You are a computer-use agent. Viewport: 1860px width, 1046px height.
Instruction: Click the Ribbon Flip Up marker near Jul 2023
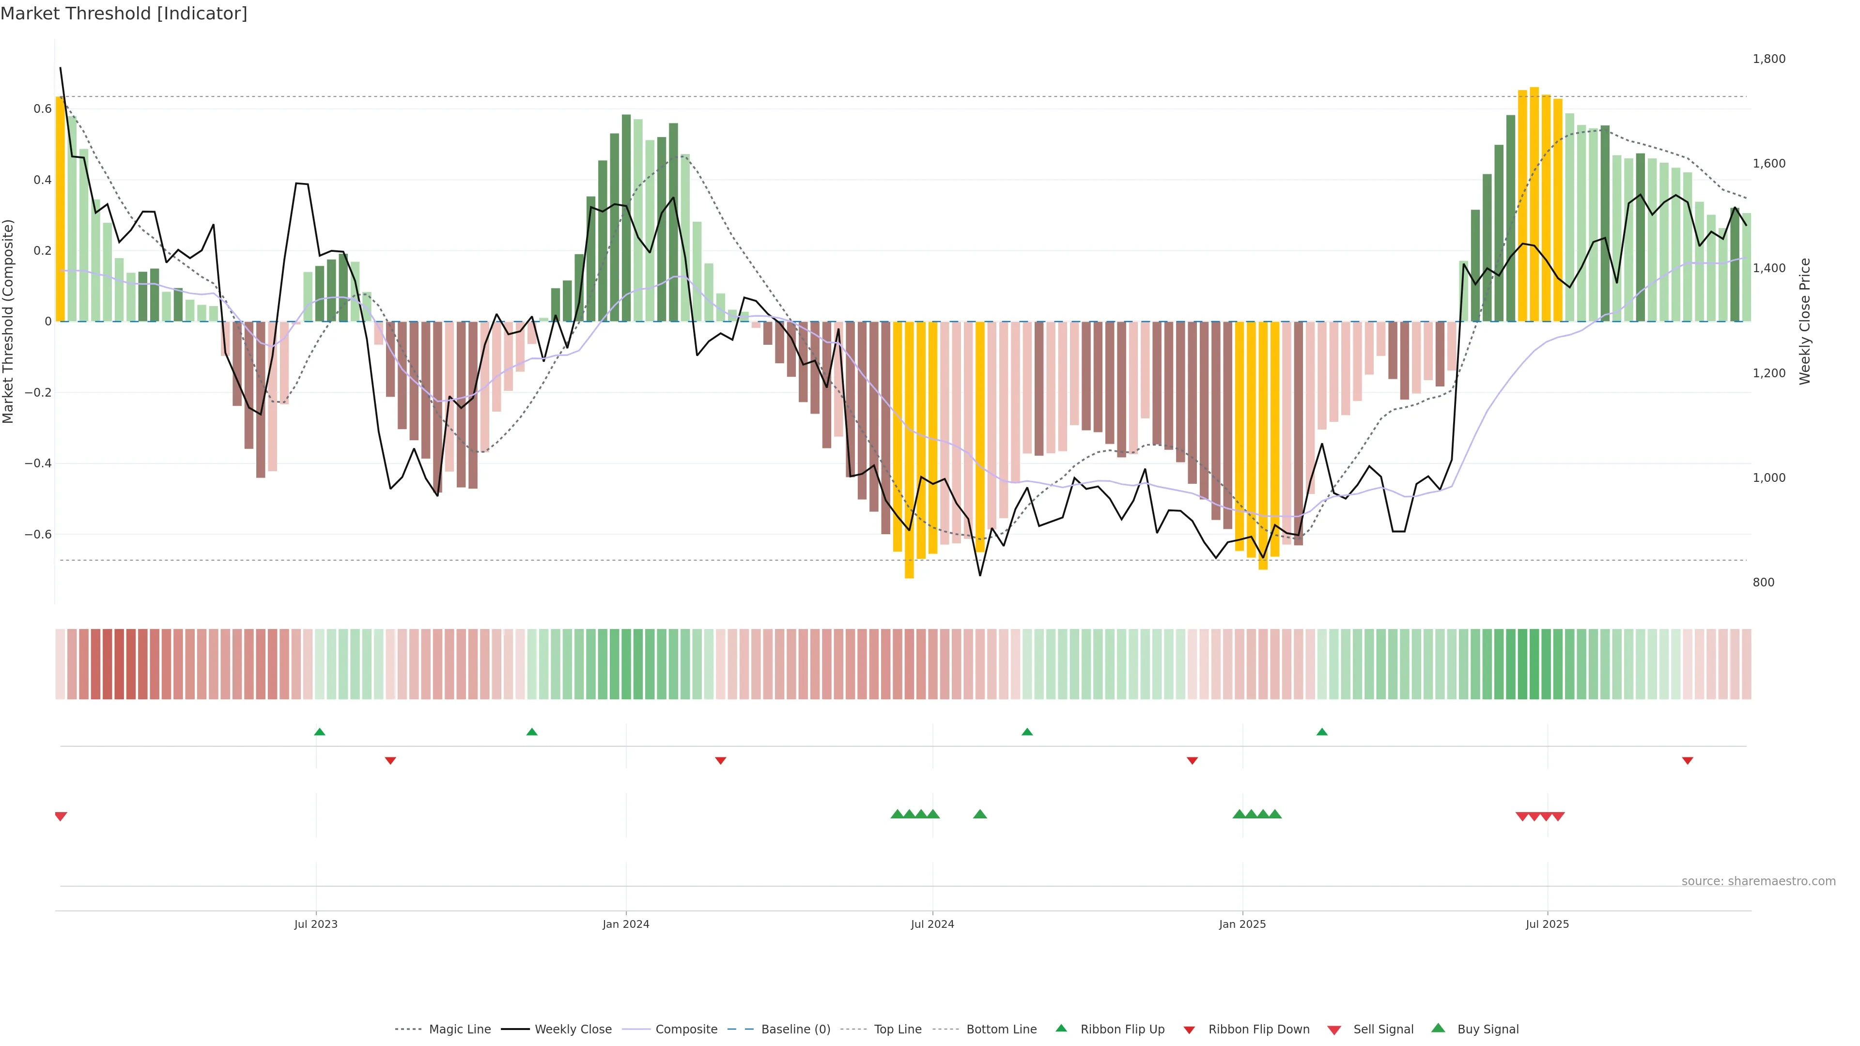pos(320,732)
